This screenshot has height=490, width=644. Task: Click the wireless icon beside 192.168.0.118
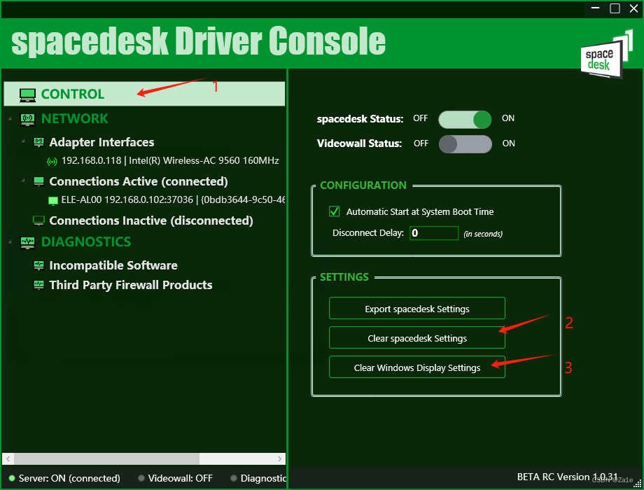point(52,162)
